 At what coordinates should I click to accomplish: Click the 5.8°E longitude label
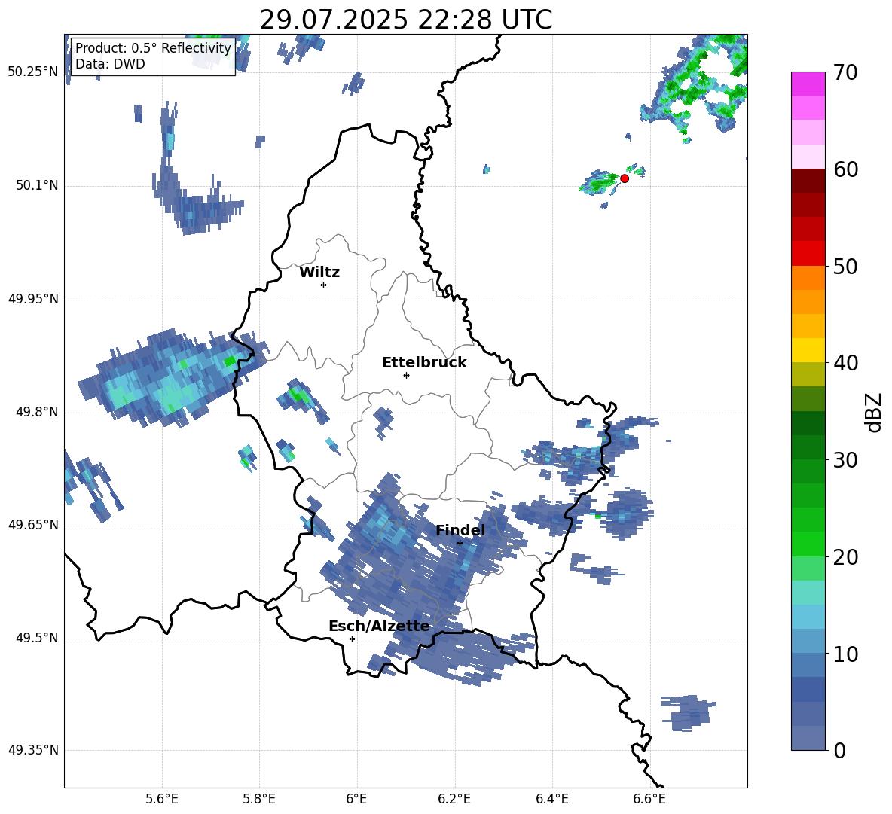[x=259, y=799]
